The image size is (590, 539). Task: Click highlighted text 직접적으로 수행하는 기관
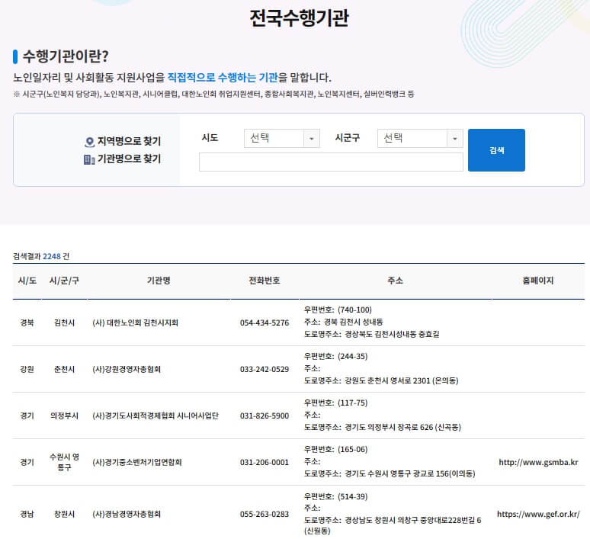pyautogui.click(x=223, y=78)
